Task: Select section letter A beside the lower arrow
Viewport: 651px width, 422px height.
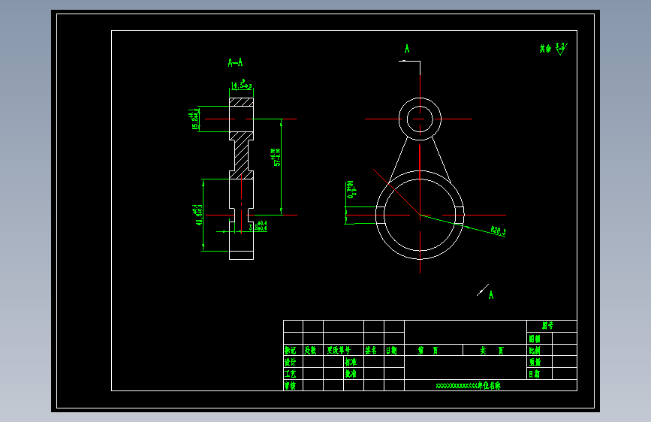Action: point(491,295)
